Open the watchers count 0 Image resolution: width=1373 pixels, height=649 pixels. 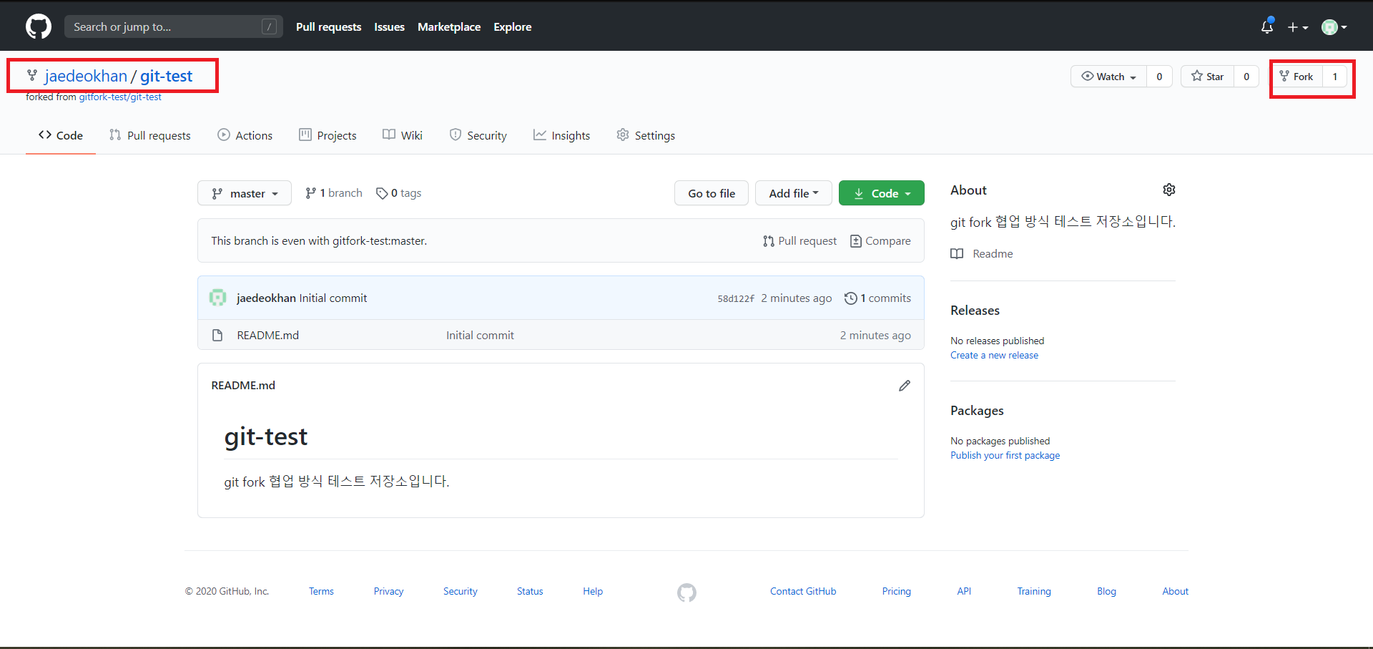click(1159, 77)
